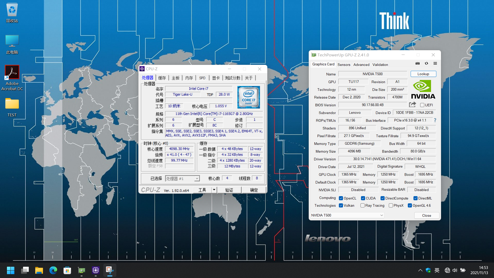Click the GPU Name field NVIDIA T500
The width and height of the screenshot is (494, 278).
tap(373, 74)
